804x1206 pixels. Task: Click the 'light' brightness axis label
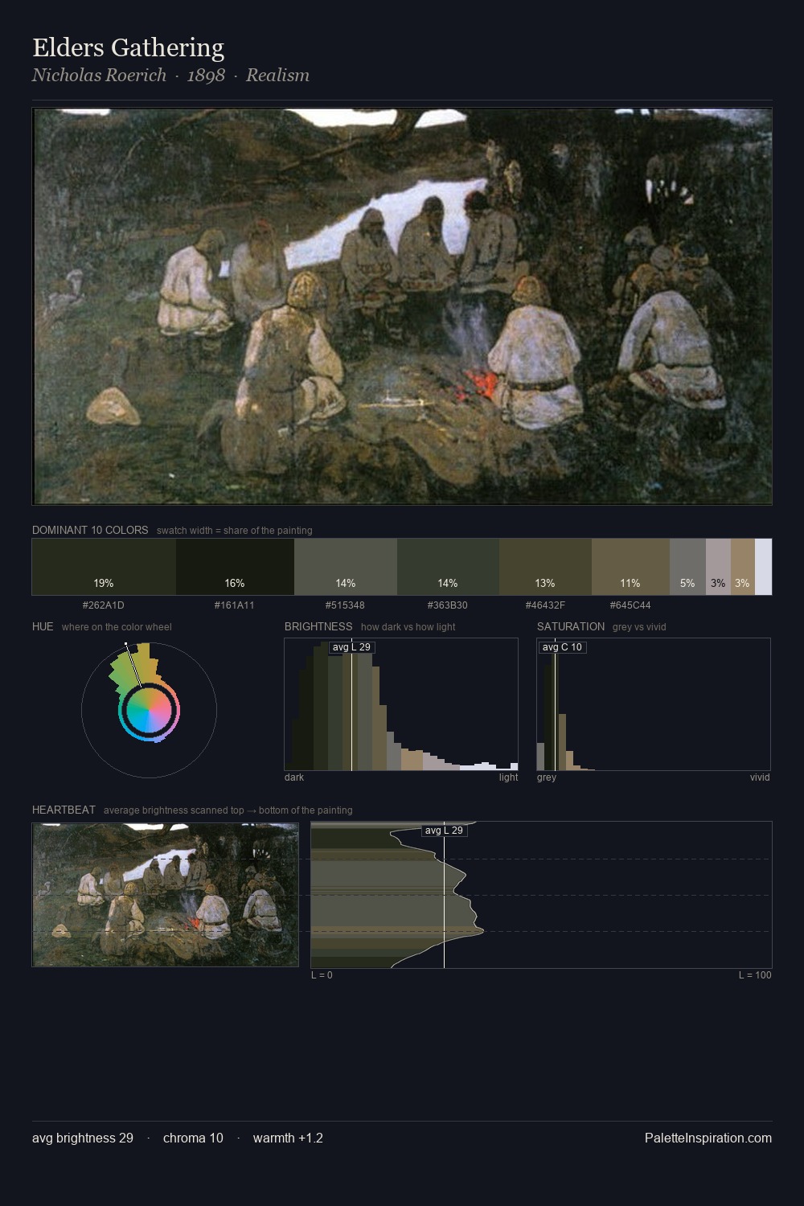click(x=508, y=777)
